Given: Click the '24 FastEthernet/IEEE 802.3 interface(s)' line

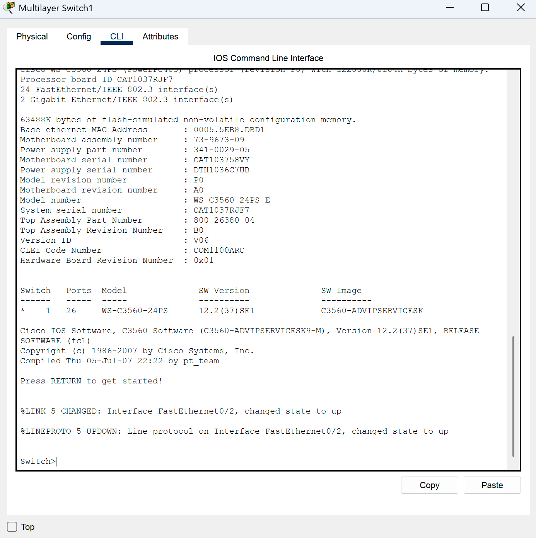Looking at the screenshot, I should point(119,90).
